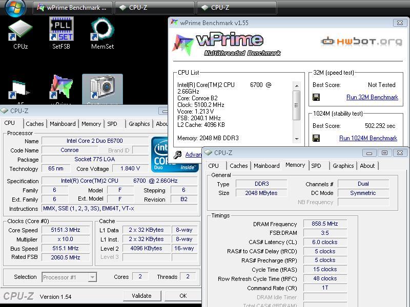Switch to wPrime Benchmark taskbar button
410x307 pixels.
coord(73,8)
